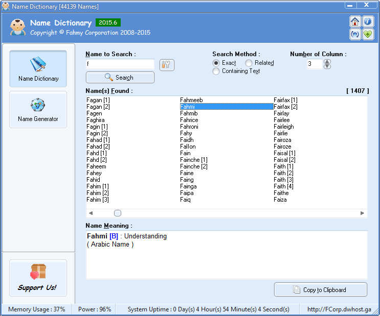
Task: Select the name Fagan [1]
Action: 98,100
